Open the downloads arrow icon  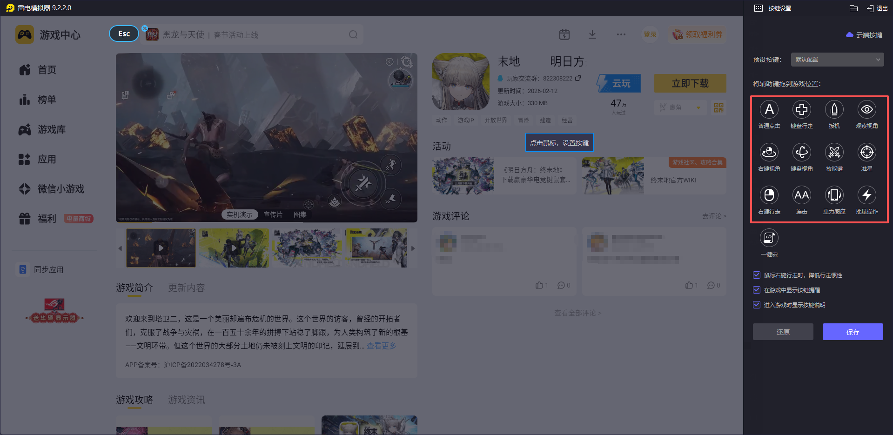(x=592, y=34)
